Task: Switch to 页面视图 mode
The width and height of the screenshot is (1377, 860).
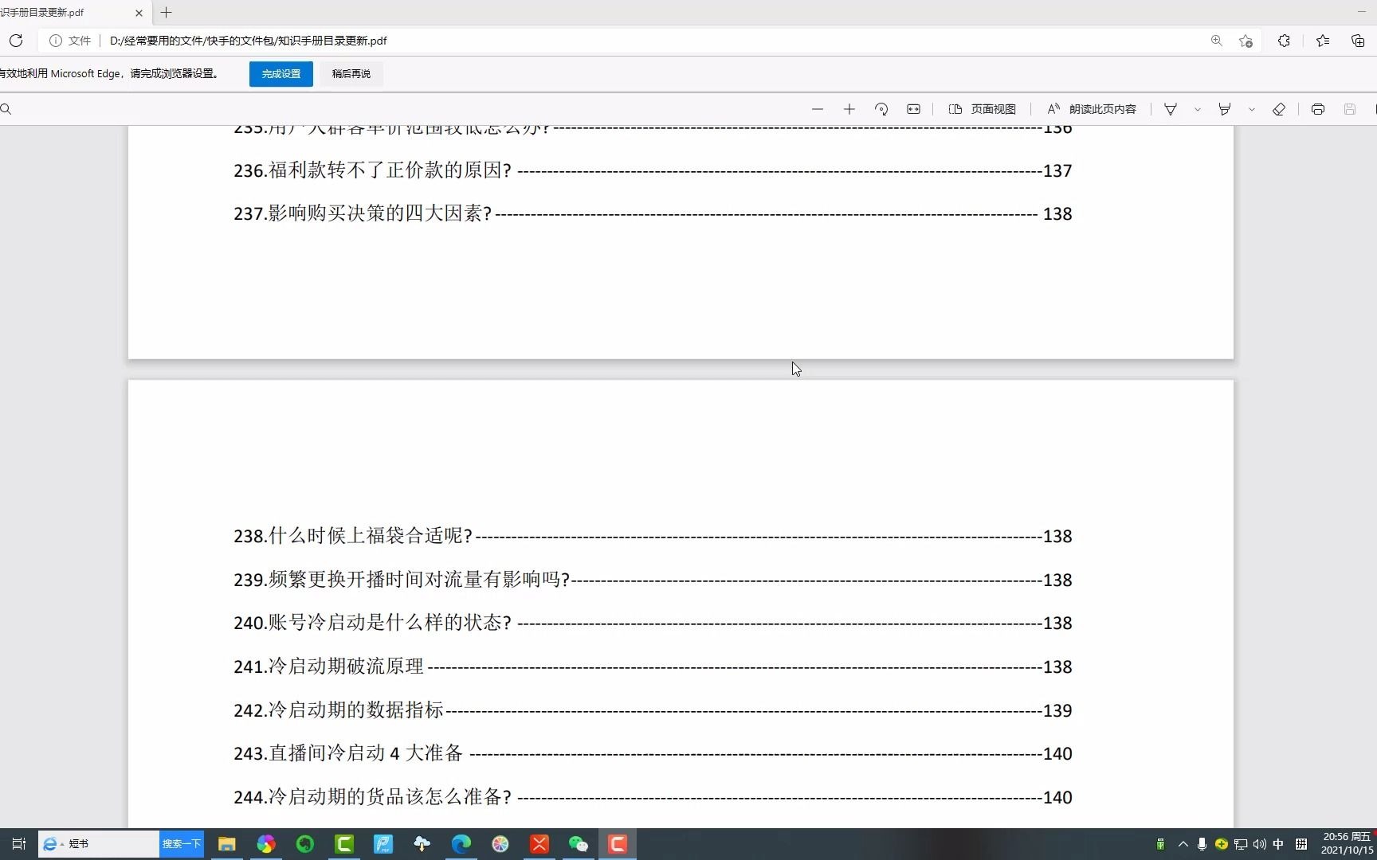Action: pos(982,109)
